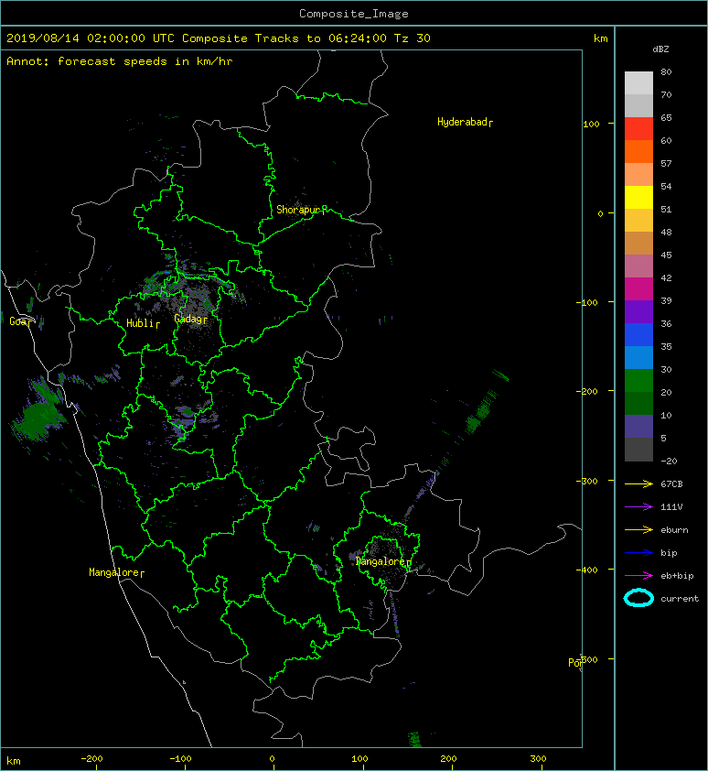Screen dimensions: 708x771
Task: Click legend label eburn
Action: coord(674,529)
